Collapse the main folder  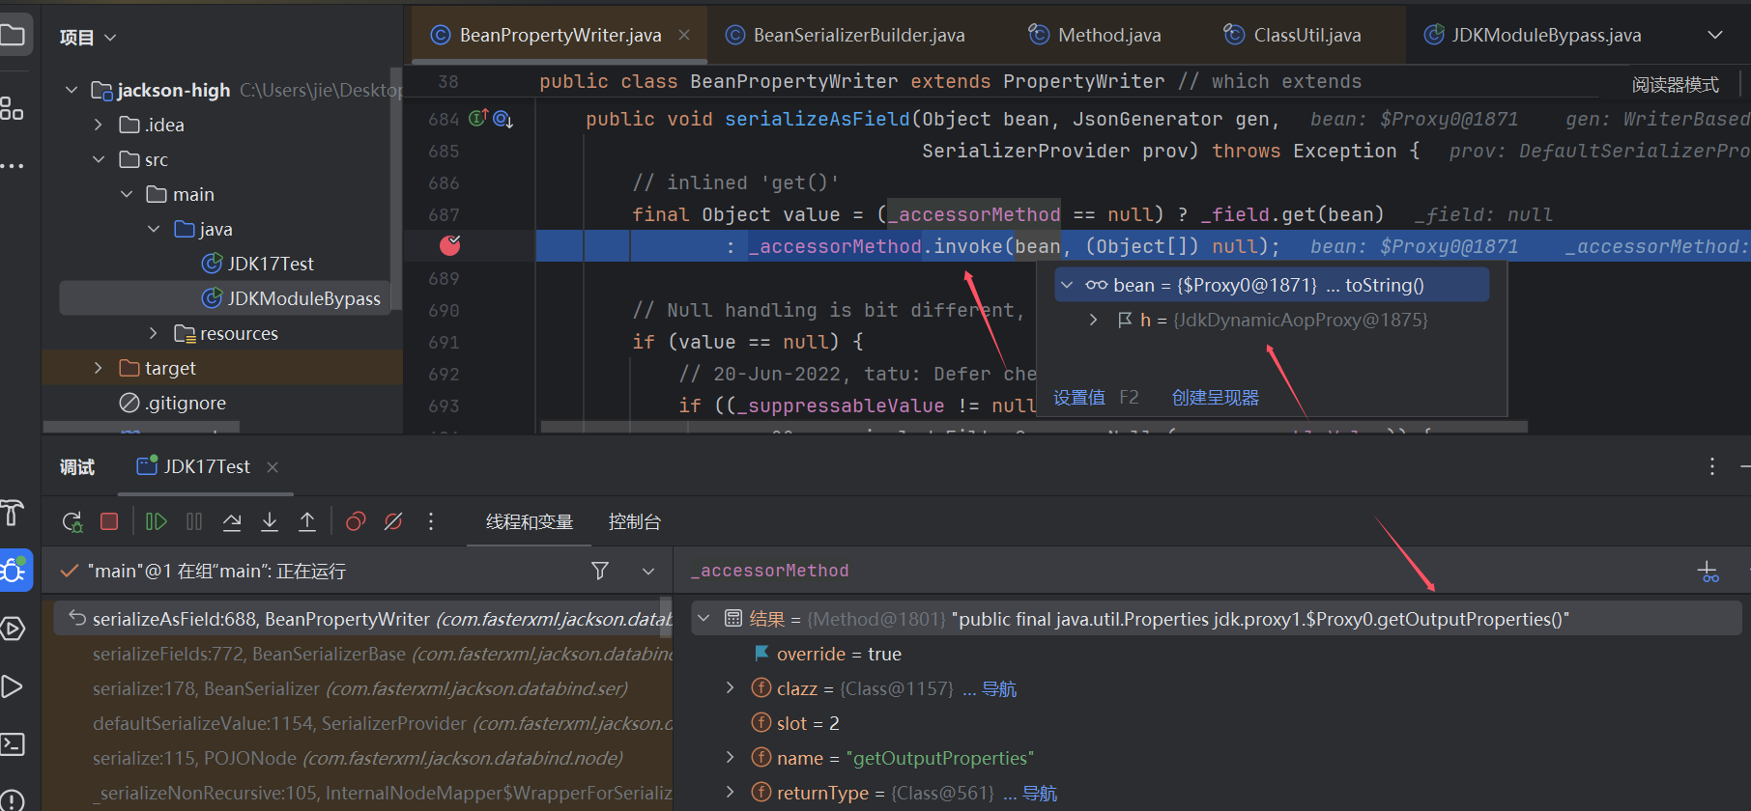pyautogui.click(x=127, y=194)
